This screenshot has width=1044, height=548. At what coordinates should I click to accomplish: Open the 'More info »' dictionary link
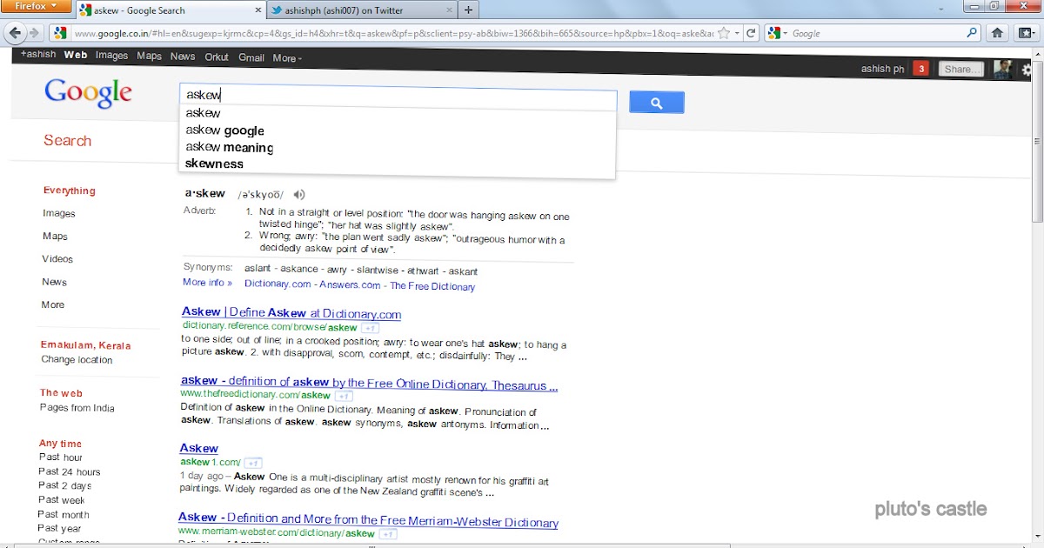point(207,283)
